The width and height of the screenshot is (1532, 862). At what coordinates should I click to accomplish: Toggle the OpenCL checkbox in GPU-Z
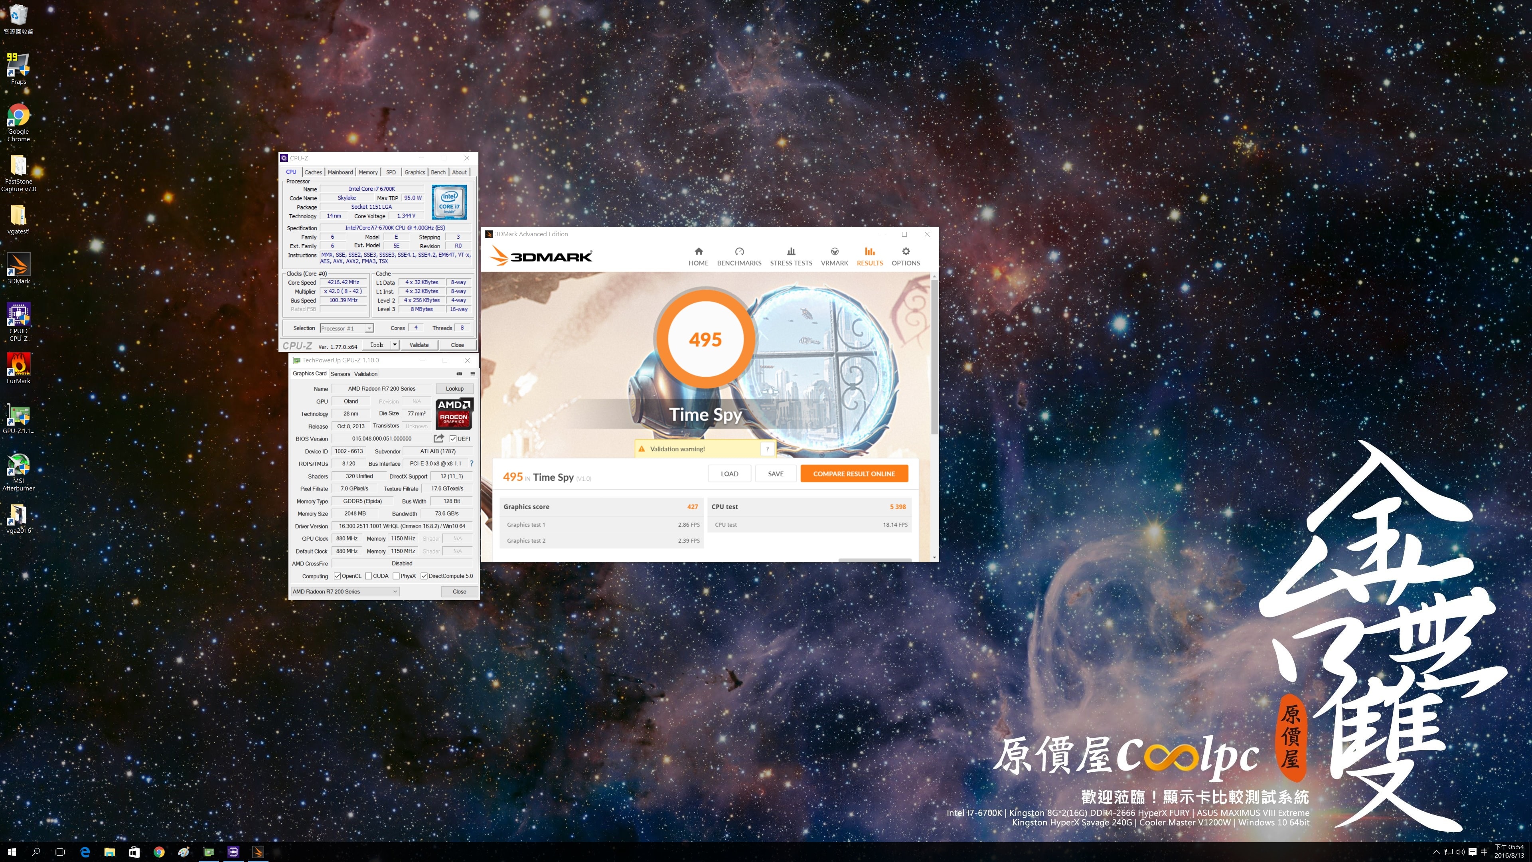pos(337,576)
